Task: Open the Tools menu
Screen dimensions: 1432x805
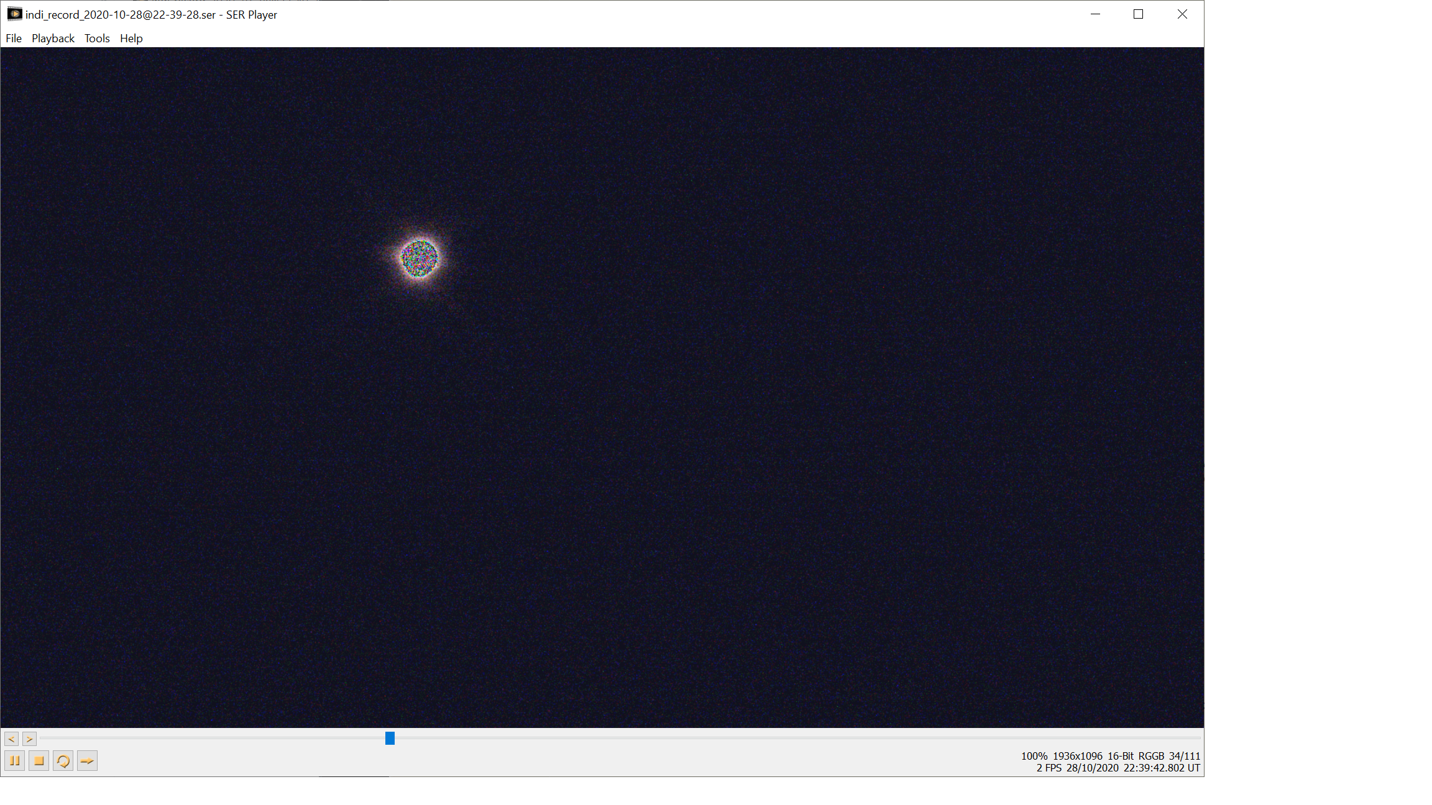Action: (97, 39)
